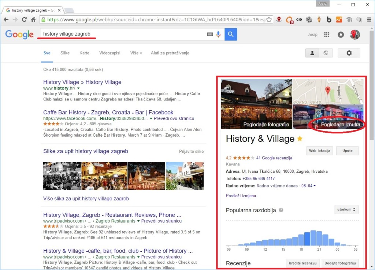375x270 pixels.
Task: Go to browser home icon
Action: tap(33, 20)
